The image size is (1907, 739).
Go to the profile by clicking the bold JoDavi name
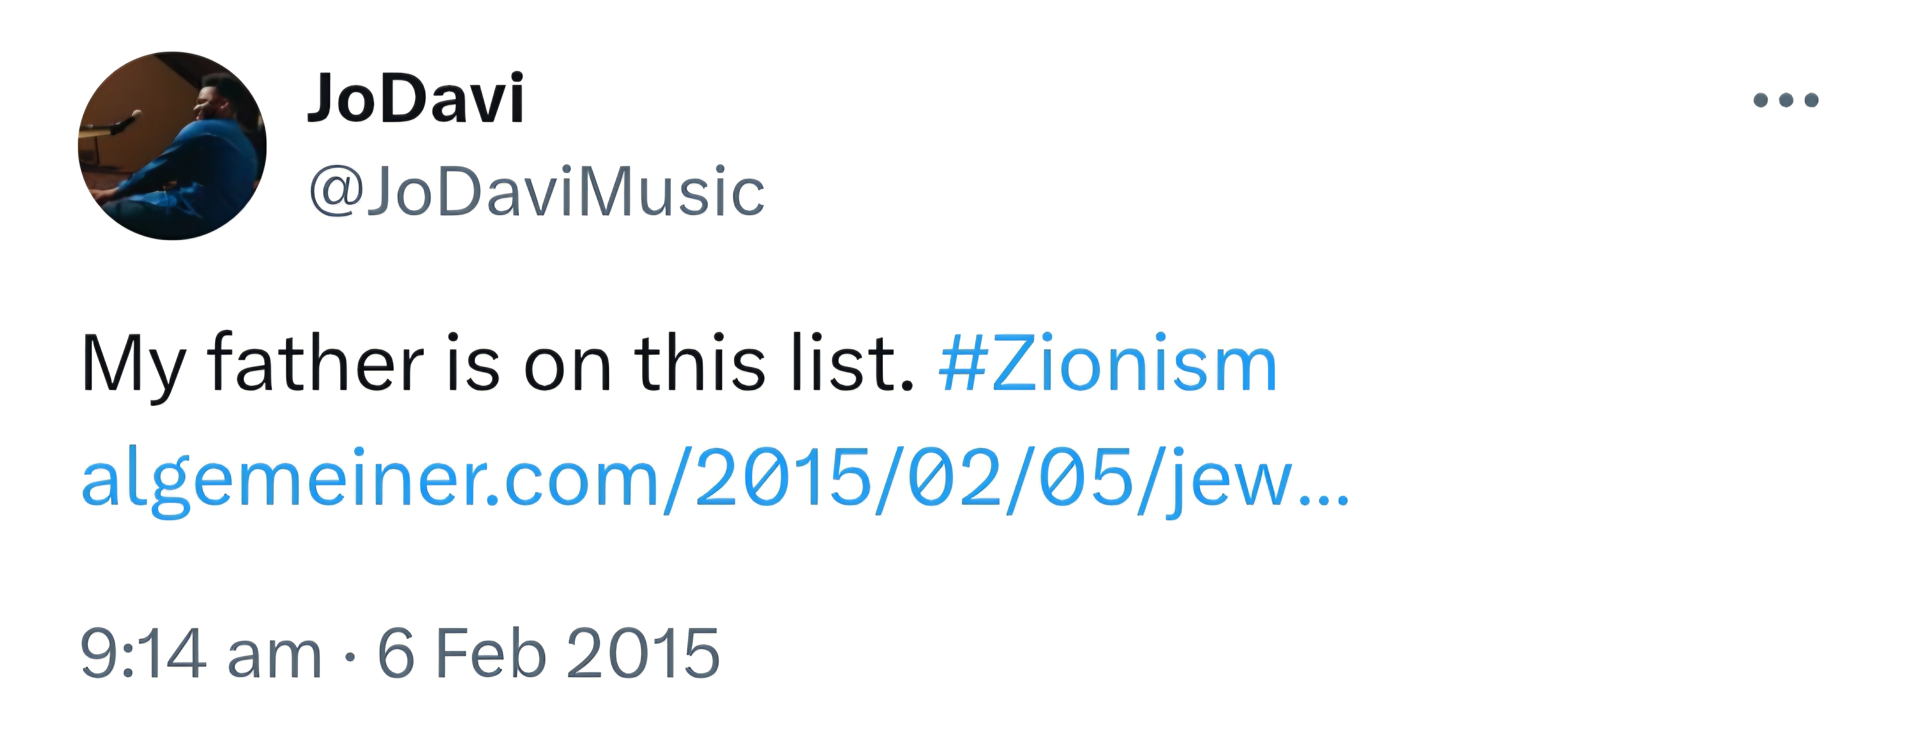pos(416,98)
